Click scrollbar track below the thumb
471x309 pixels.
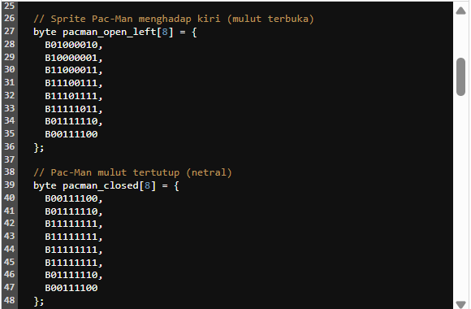[x=460, y=196]
